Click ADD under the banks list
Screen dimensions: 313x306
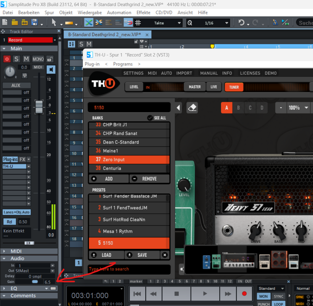[x=109, y=179]
